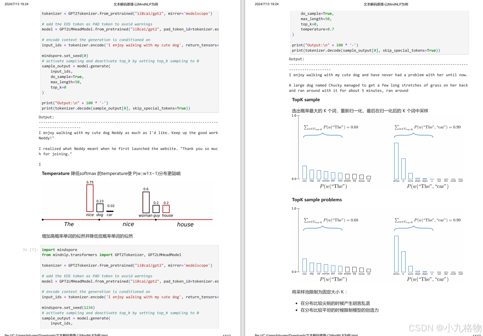
Task: Click the = 0.68 formula in the TopK sample chart
Action: (x=331, y=127)
